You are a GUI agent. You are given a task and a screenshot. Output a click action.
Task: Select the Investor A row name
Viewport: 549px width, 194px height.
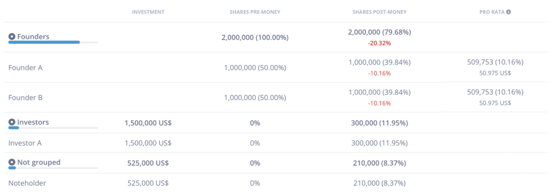pos(25,143)
